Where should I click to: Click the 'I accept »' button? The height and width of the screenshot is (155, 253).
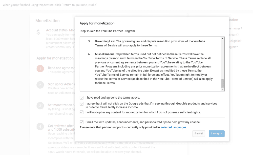[217, 133]
